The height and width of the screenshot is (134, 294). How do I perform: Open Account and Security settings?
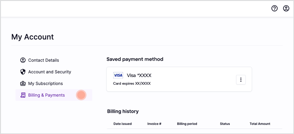click(50, 72)
